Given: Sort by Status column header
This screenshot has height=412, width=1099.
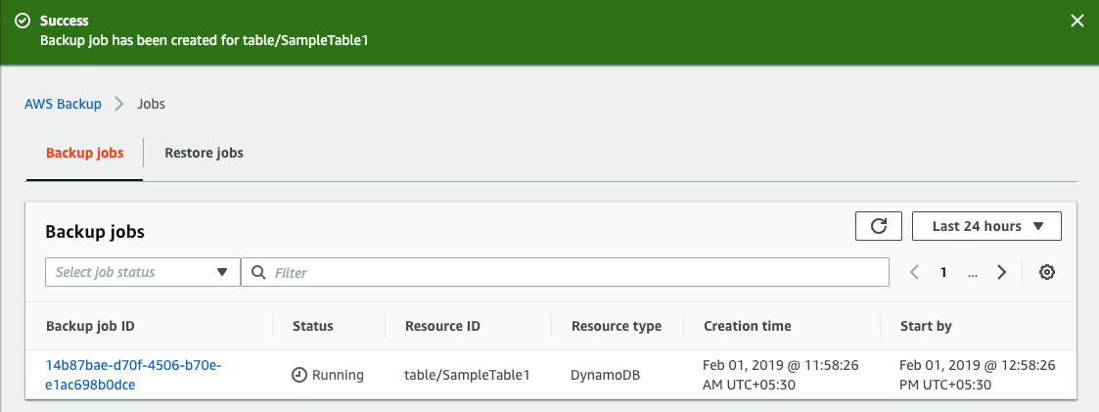Looking at the screenshot, I should click(312, 326).
